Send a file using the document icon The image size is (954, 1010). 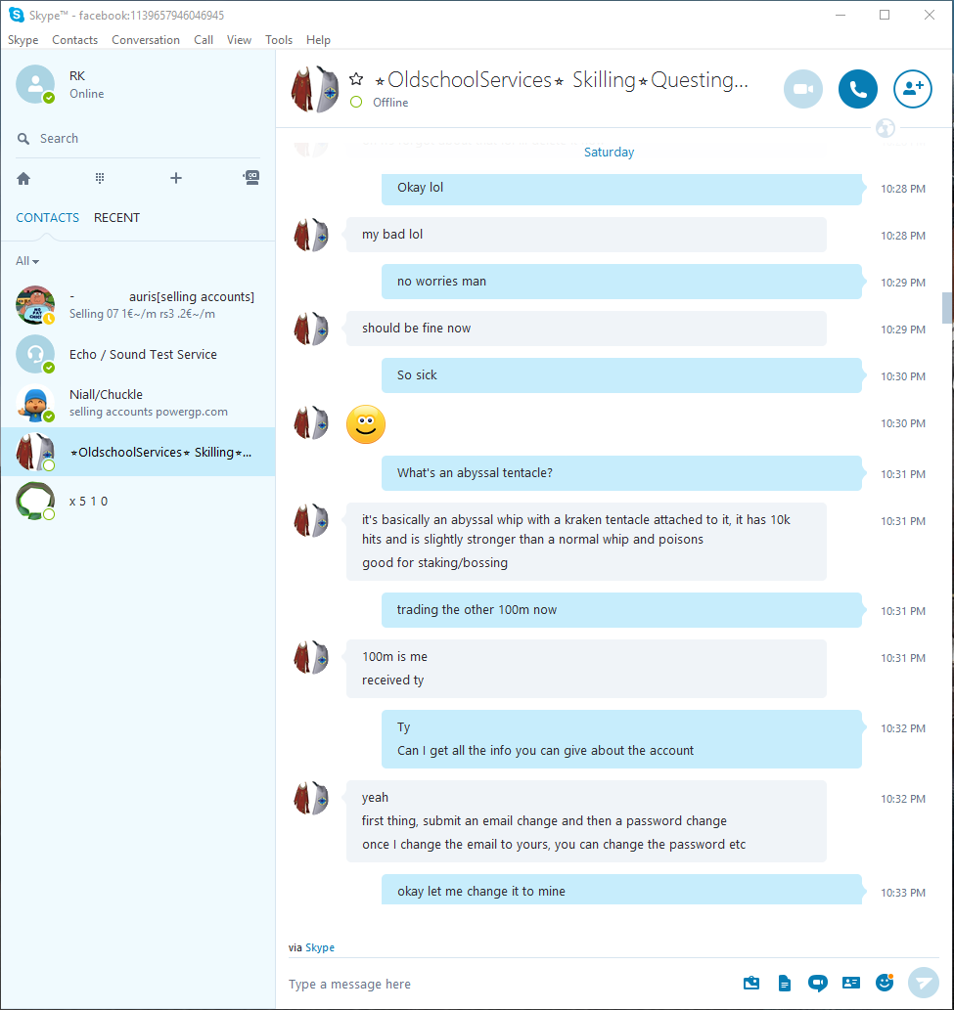(785, 984)
